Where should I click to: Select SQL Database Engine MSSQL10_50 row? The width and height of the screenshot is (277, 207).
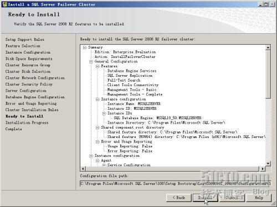158,118
